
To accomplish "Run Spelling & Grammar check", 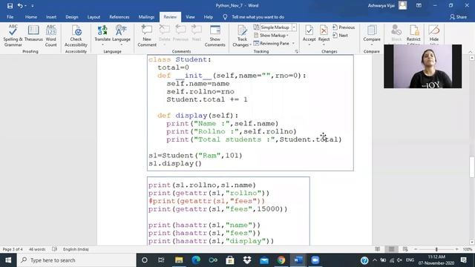I will click(13, 36).
